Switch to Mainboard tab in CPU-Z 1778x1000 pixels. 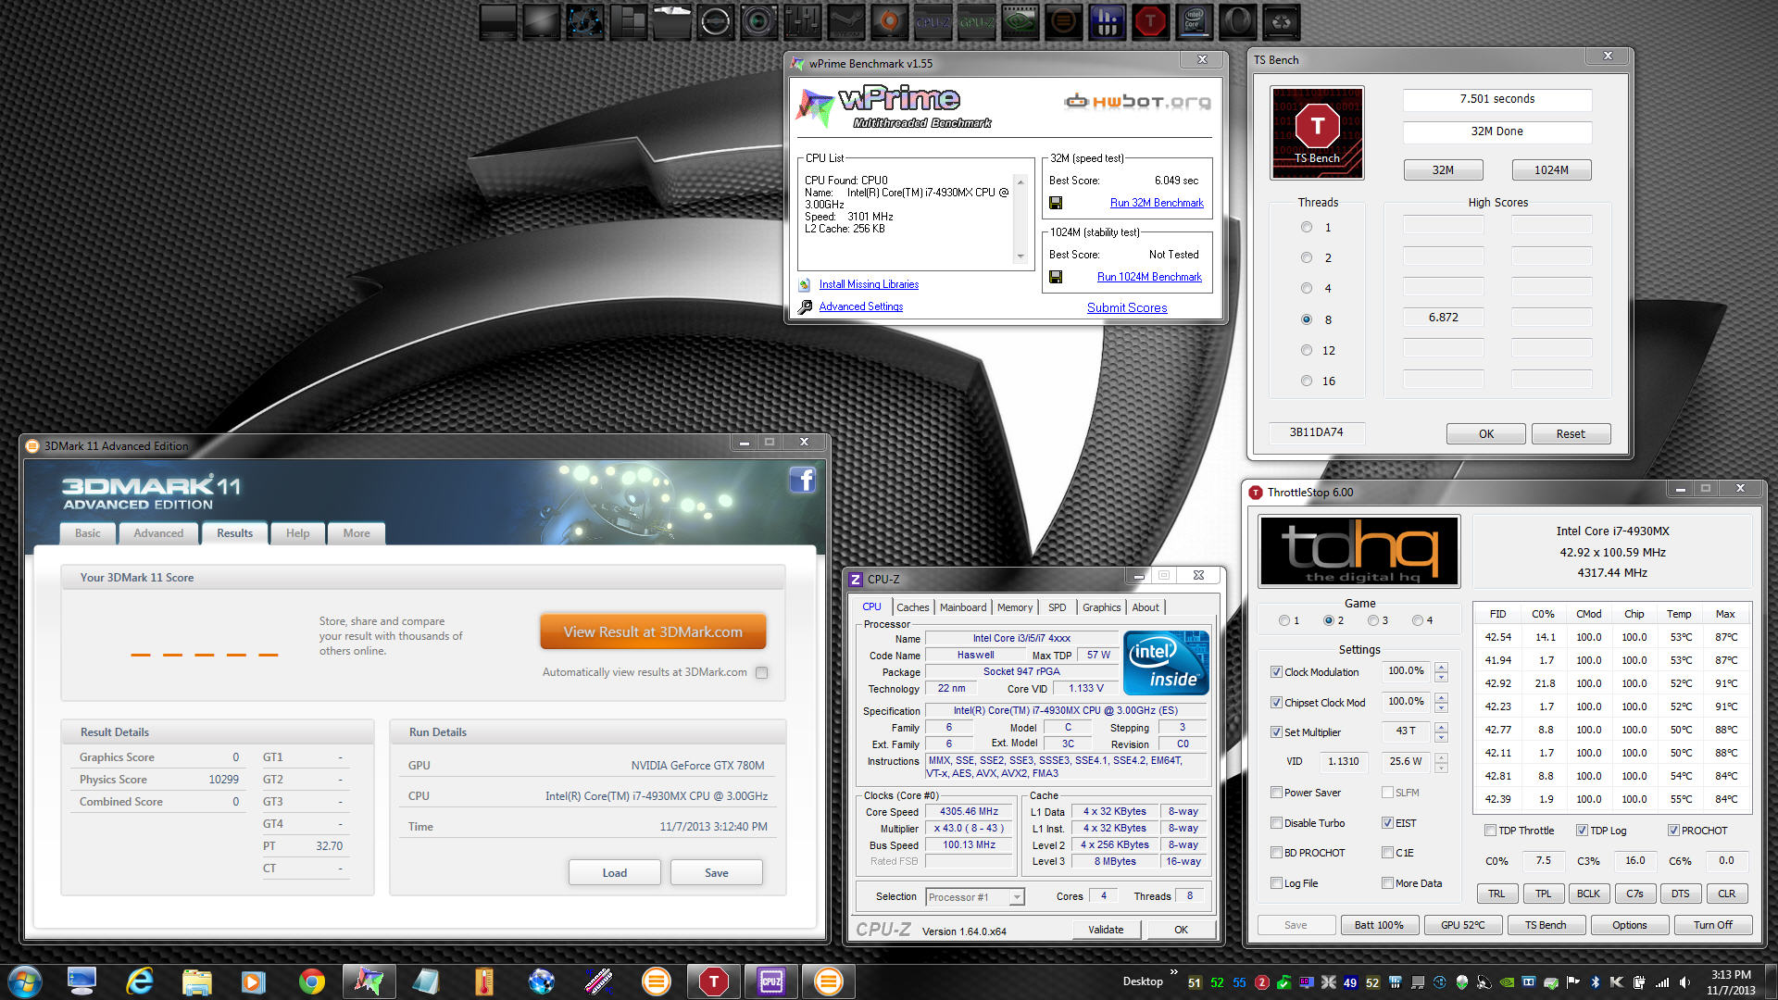pos(963,607)
